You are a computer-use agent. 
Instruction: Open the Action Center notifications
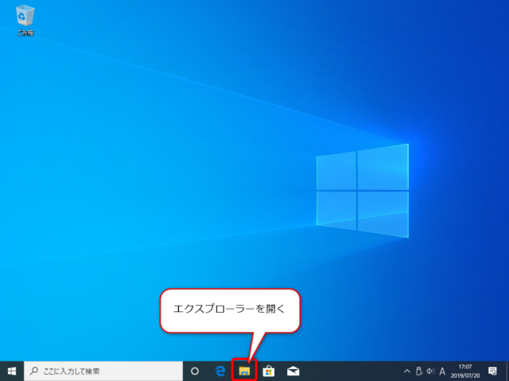[492, 371]
